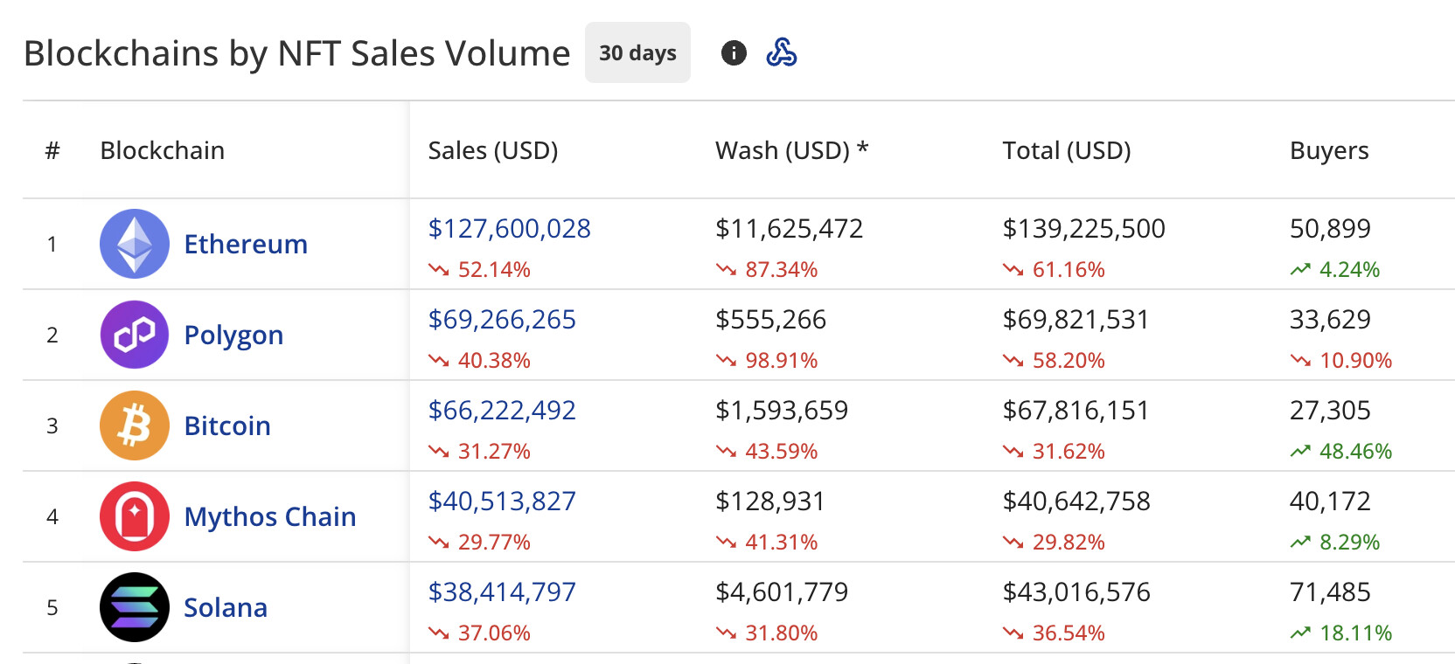
Task: Open the Bitcoin blockchain link
Action: click(x=227, y=425)
